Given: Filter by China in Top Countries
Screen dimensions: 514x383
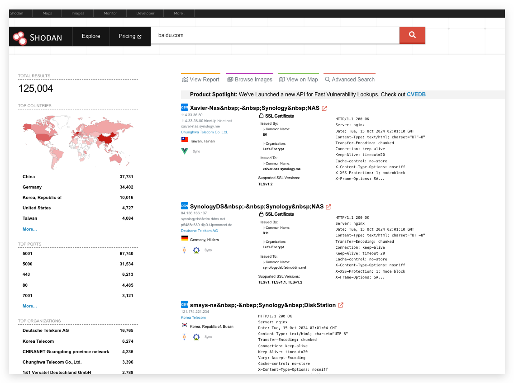Looking at the screenshot, I should tap(78, 177).
